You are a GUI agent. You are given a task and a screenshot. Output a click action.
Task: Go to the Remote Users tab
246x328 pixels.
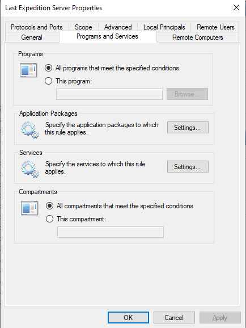pos(215,27)
